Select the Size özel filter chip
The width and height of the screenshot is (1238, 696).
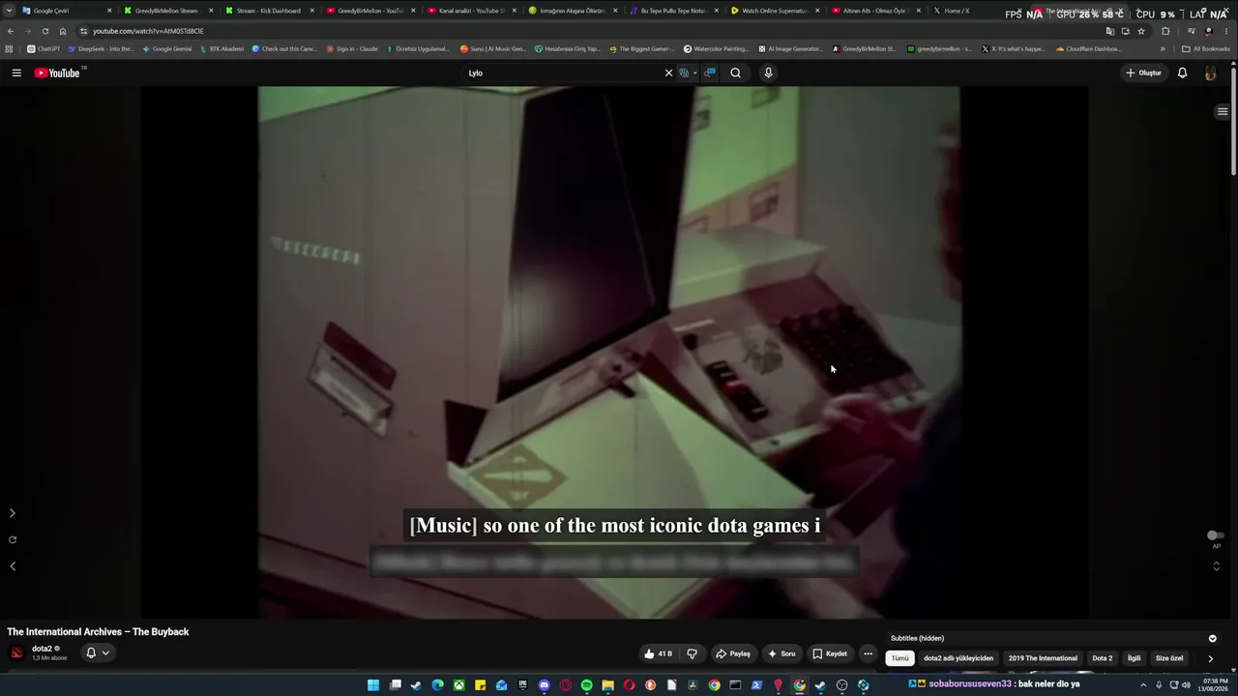pyautogui.click(x=1169, y=658)
